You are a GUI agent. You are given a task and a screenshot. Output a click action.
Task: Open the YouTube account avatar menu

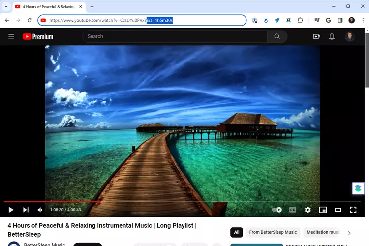pyautogui.click(x=350, y=36)
